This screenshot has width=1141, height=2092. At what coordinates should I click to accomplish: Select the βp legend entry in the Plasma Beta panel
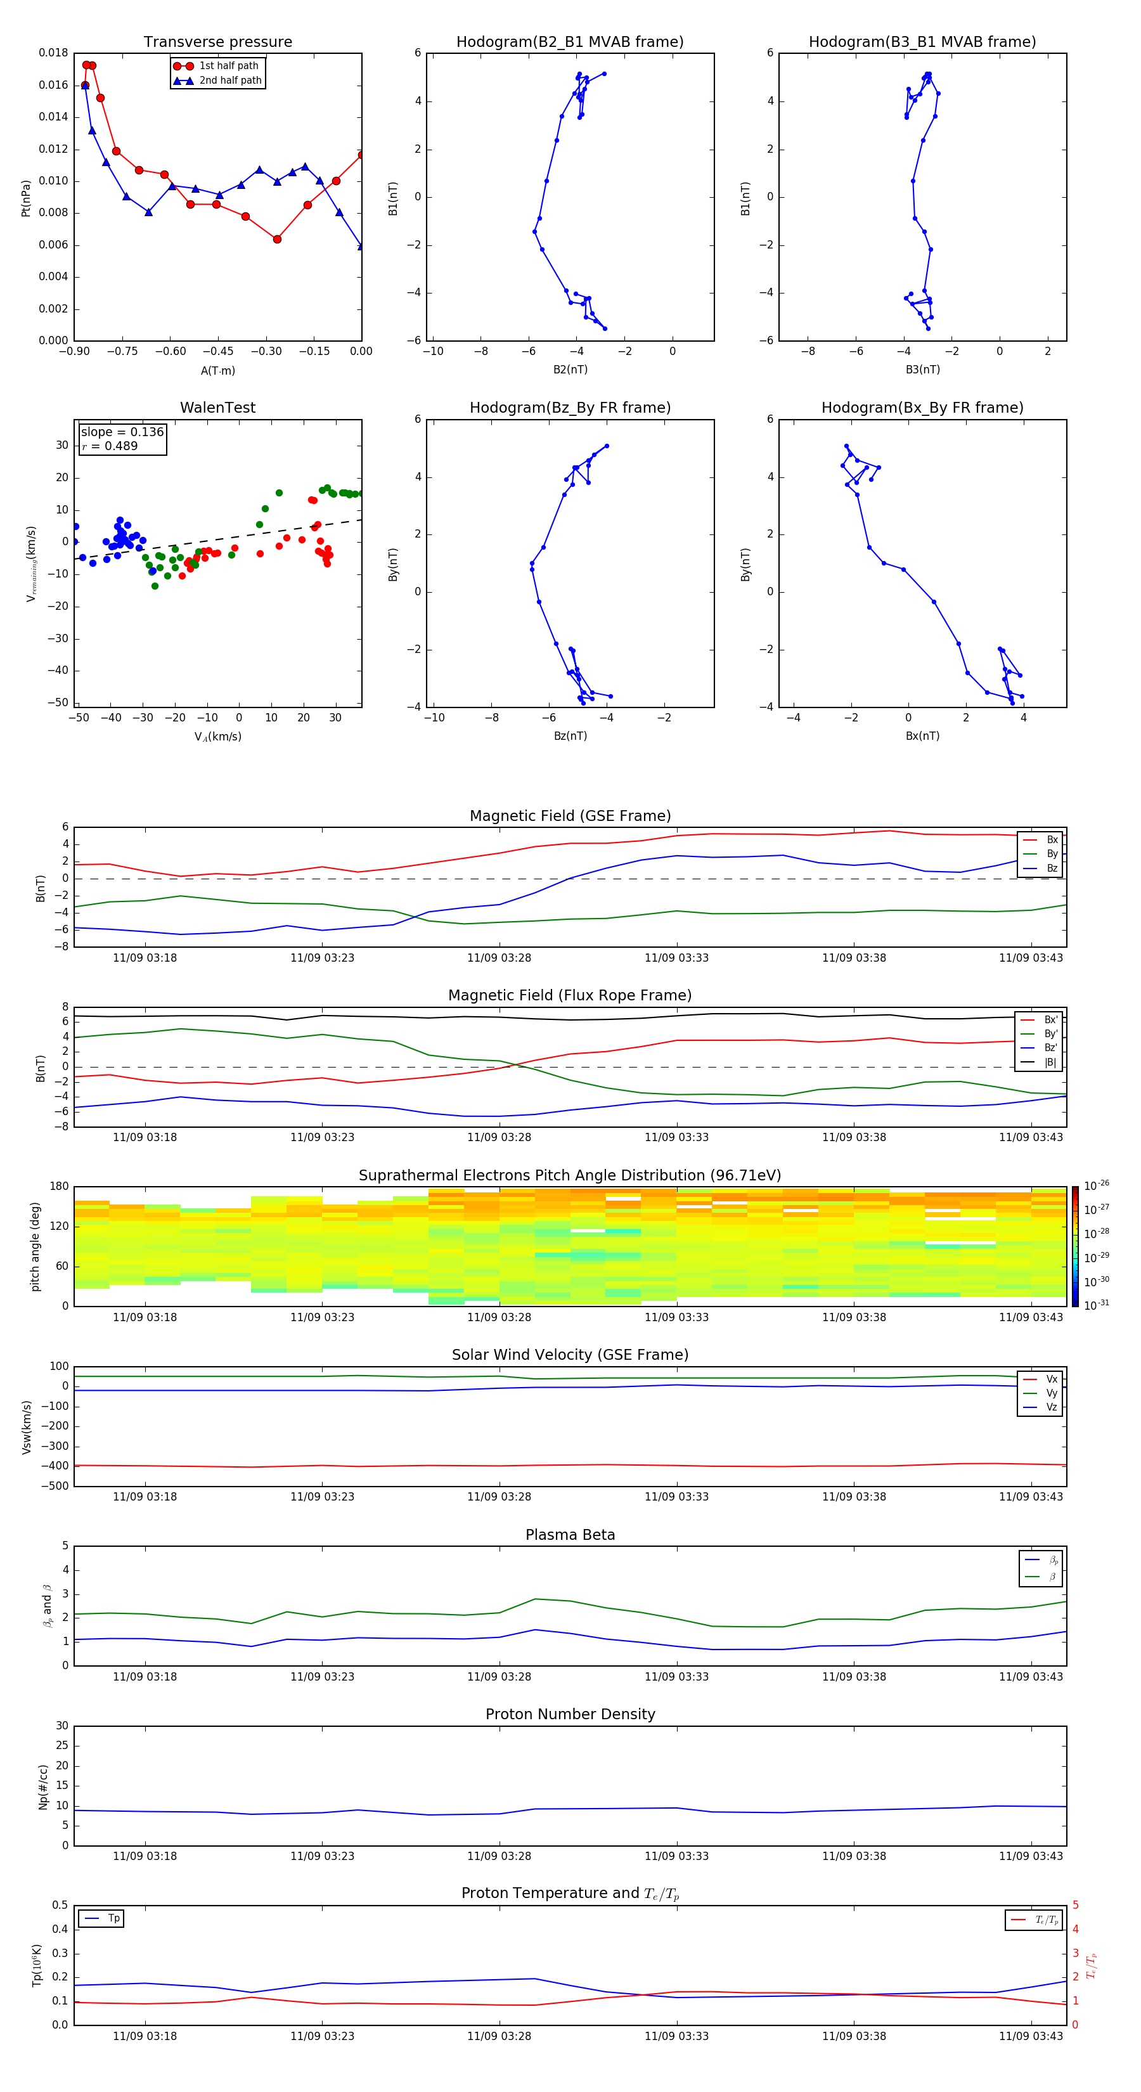1041,1560
